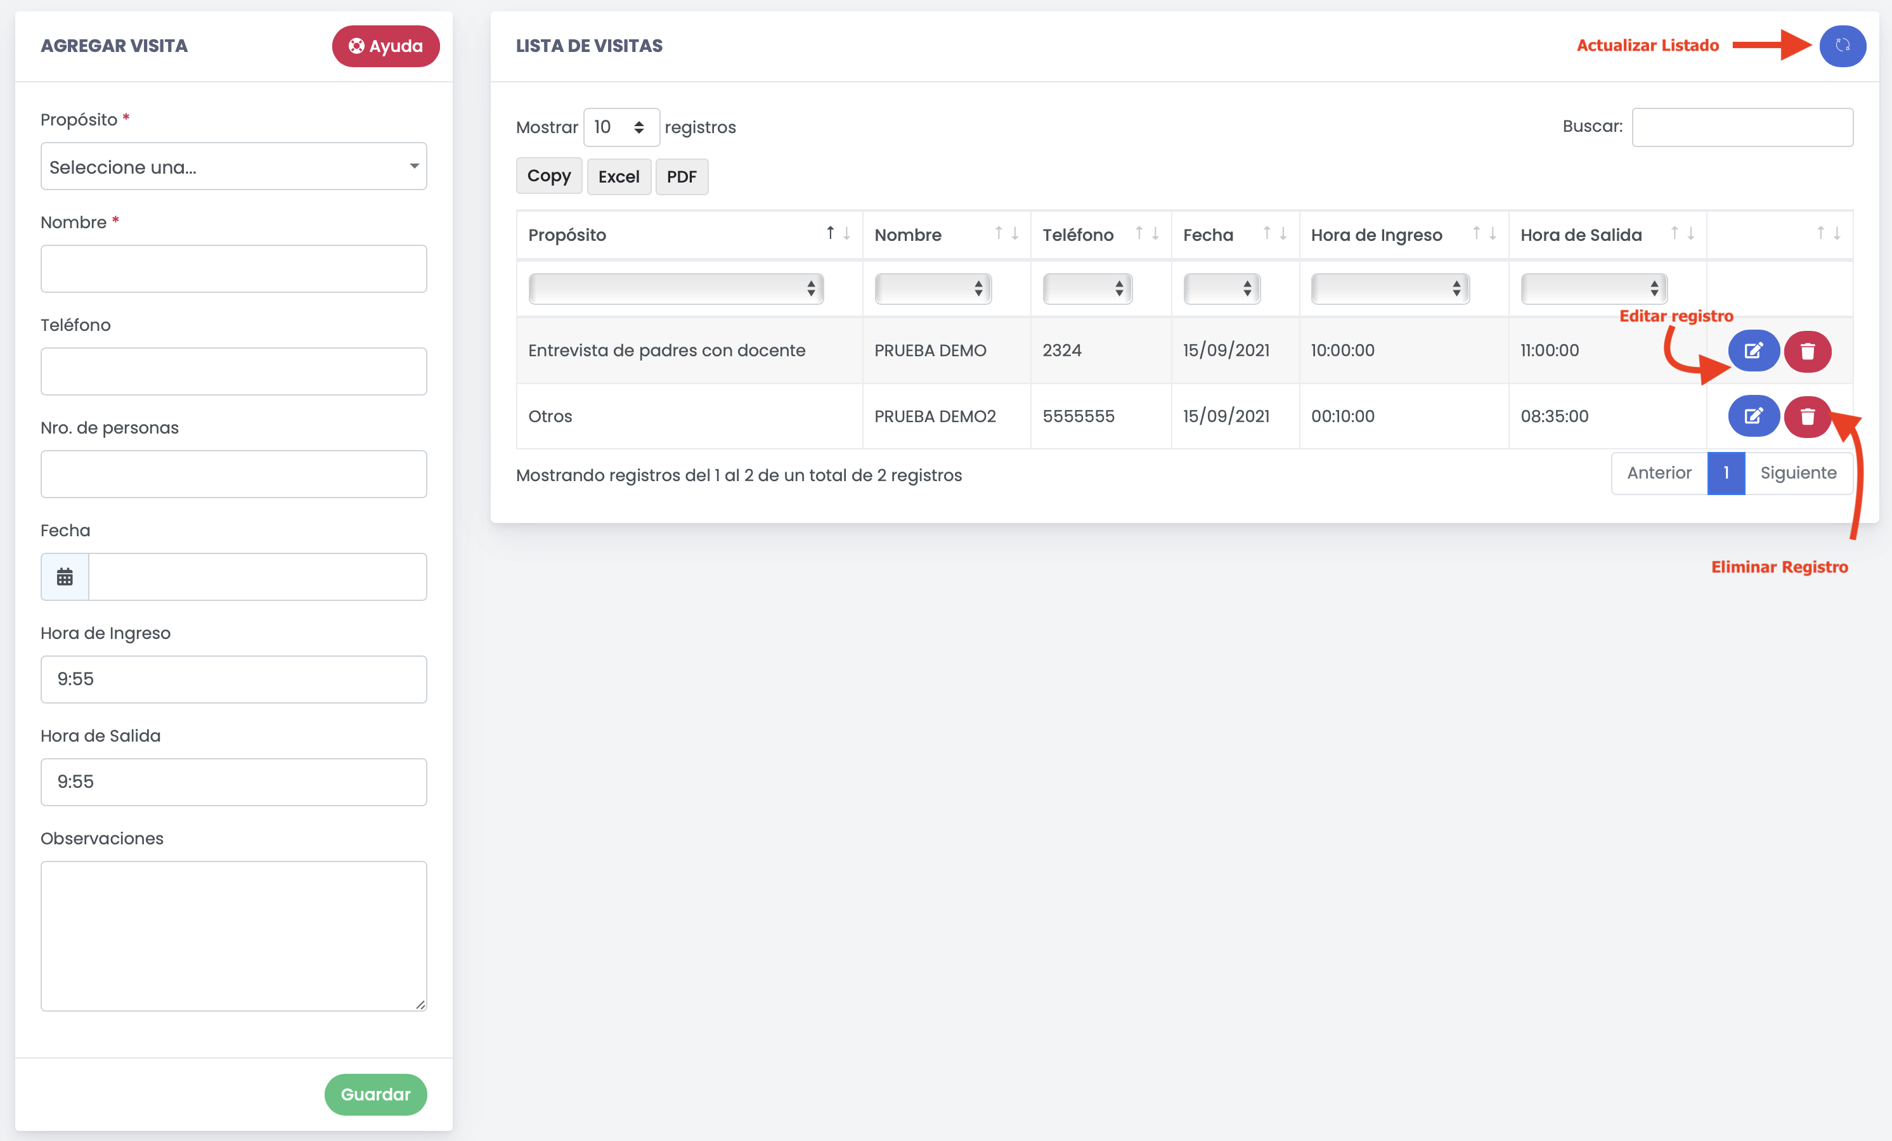Click the Guardar button
Image resolution: width=1892 pixels, height=1141 pixels.
(375, 1094)
